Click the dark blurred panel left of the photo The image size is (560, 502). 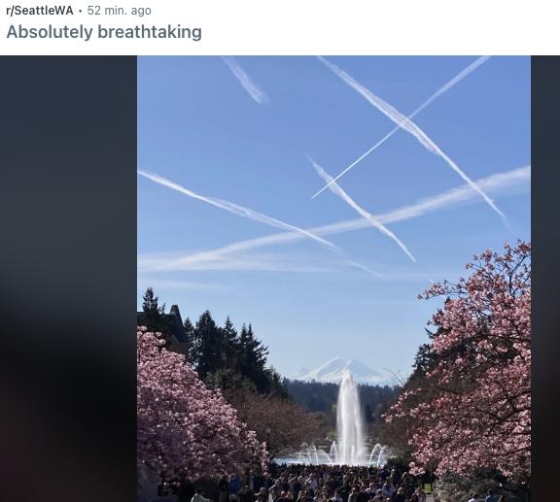pyautogui.click(x=68, y=279)
